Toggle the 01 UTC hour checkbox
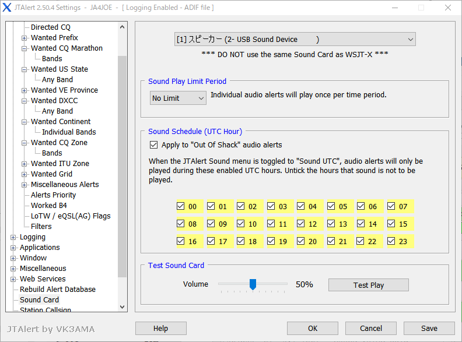Viewport: 462px width, 342px height. tap(211, 206)
